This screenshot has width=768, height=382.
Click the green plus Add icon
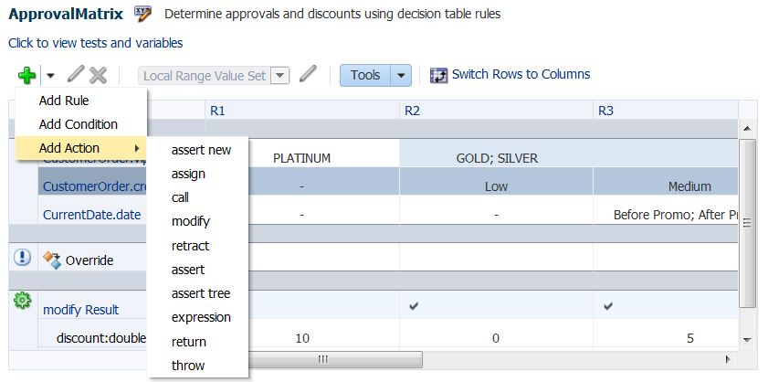[26, 76]
